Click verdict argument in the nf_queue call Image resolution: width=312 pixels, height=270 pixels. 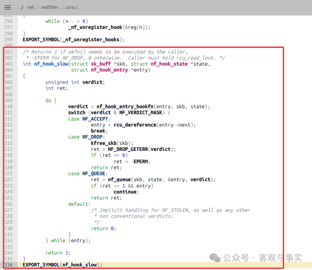pos(200,180)
